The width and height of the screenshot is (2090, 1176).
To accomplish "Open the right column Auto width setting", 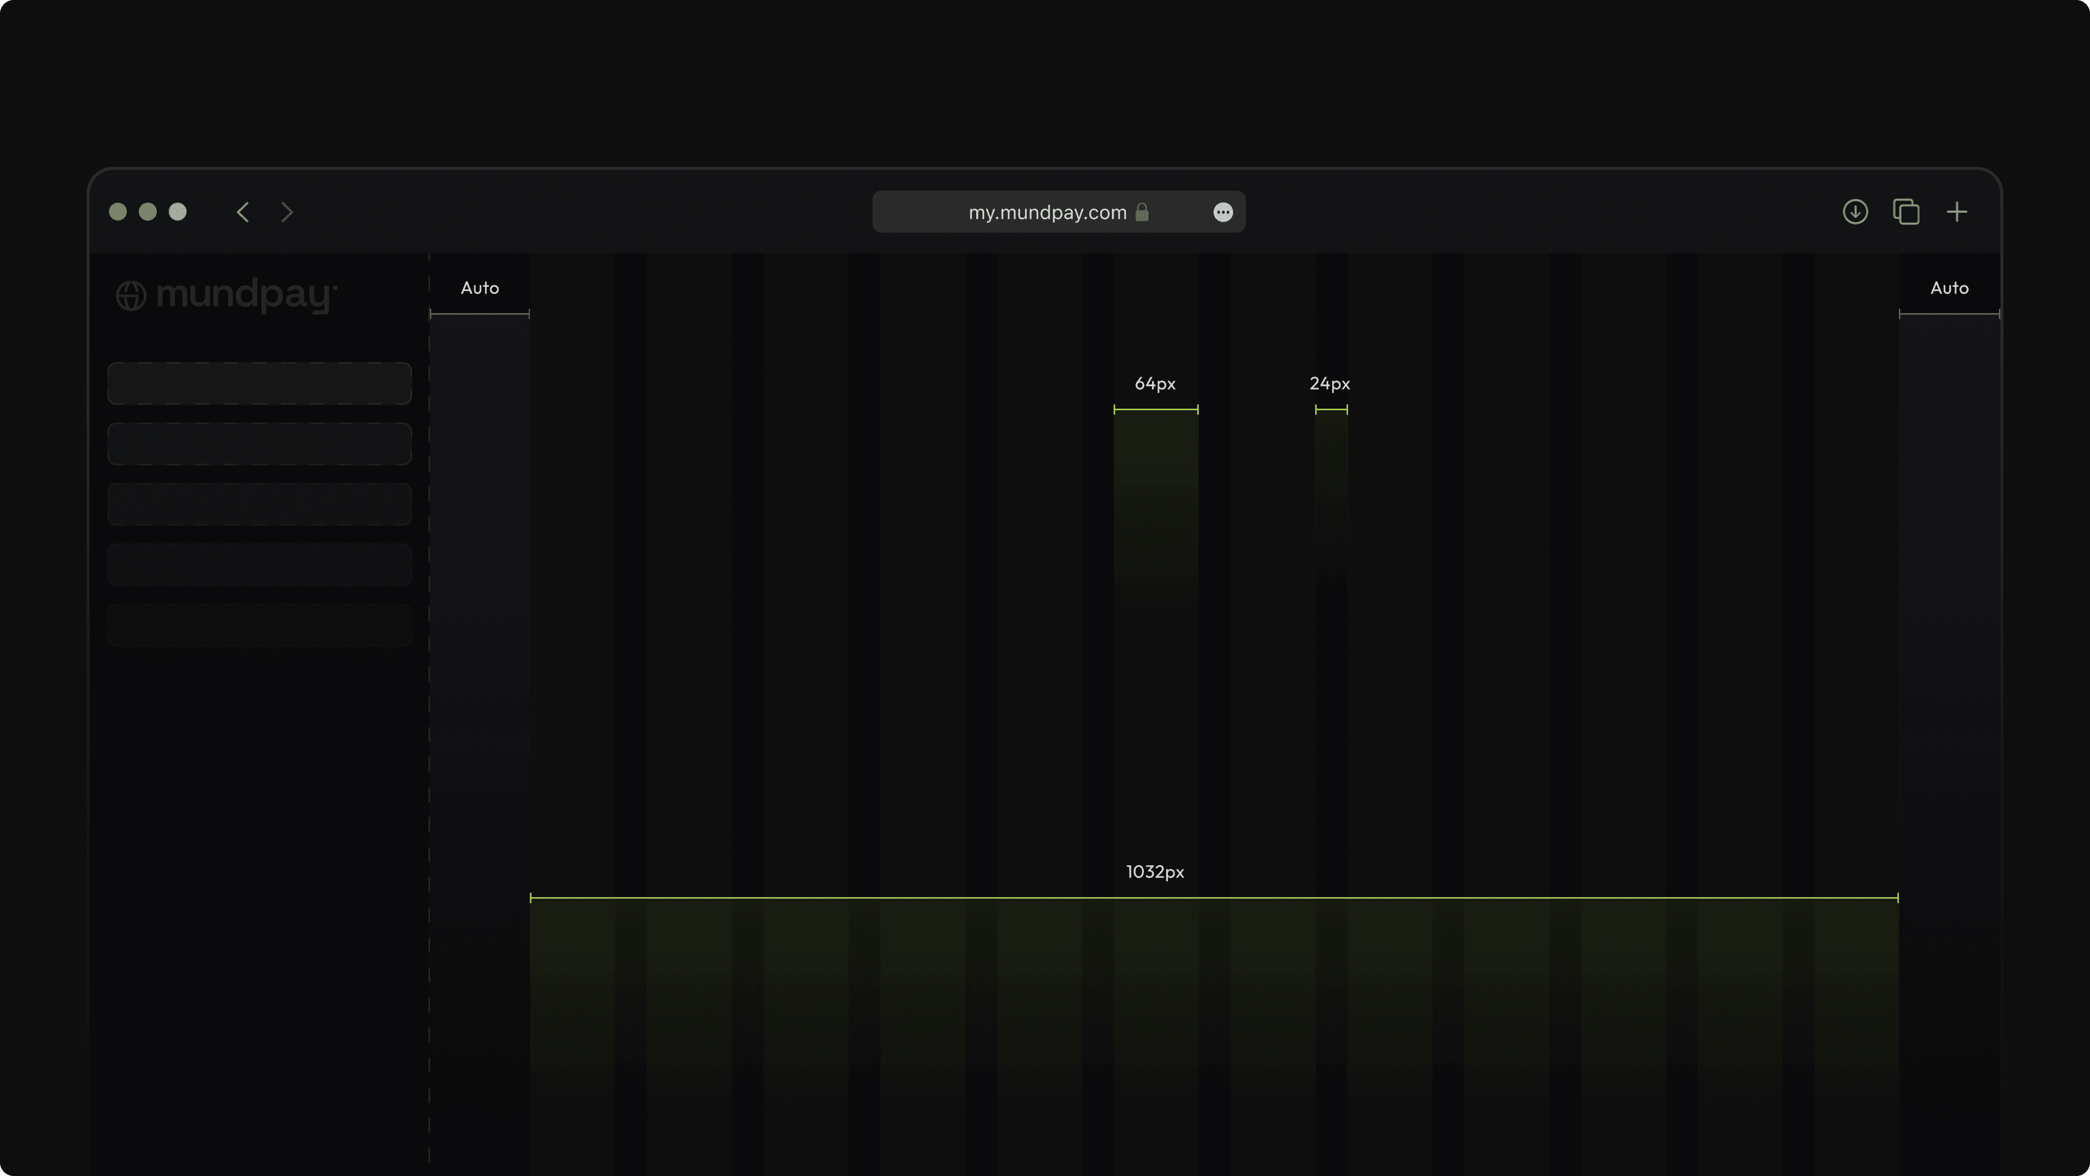I will pyautogui.click(x=1950, y=287).
